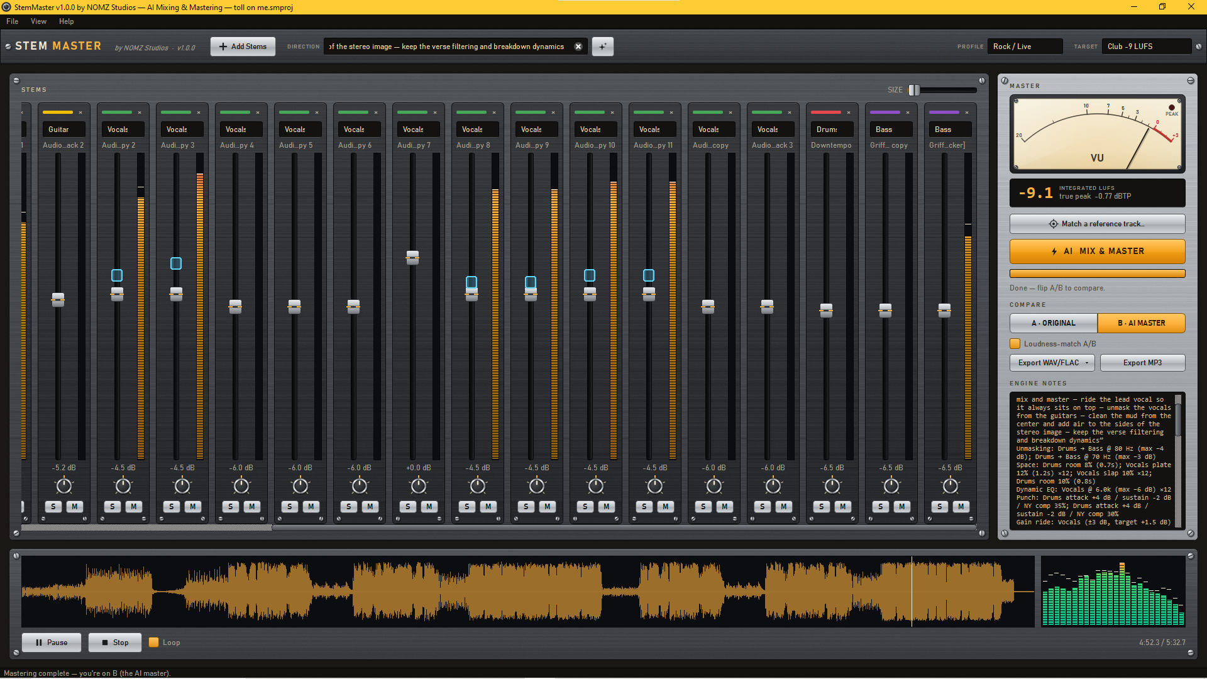Open the Target Club -9 LUFS dropdown
The width and height of the screenshot is (1207, 679).
pyautogui.click(x=1146, y=47)
